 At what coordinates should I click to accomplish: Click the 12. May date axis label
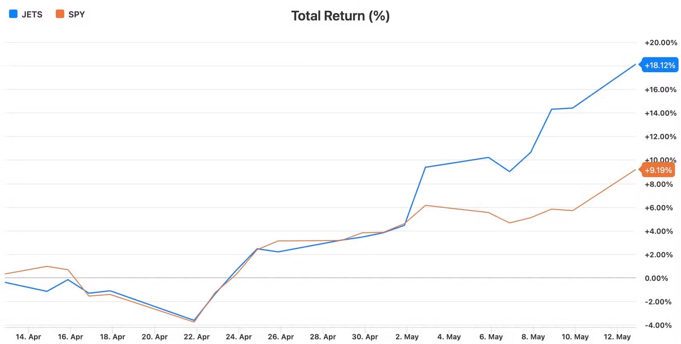point(617,337)
